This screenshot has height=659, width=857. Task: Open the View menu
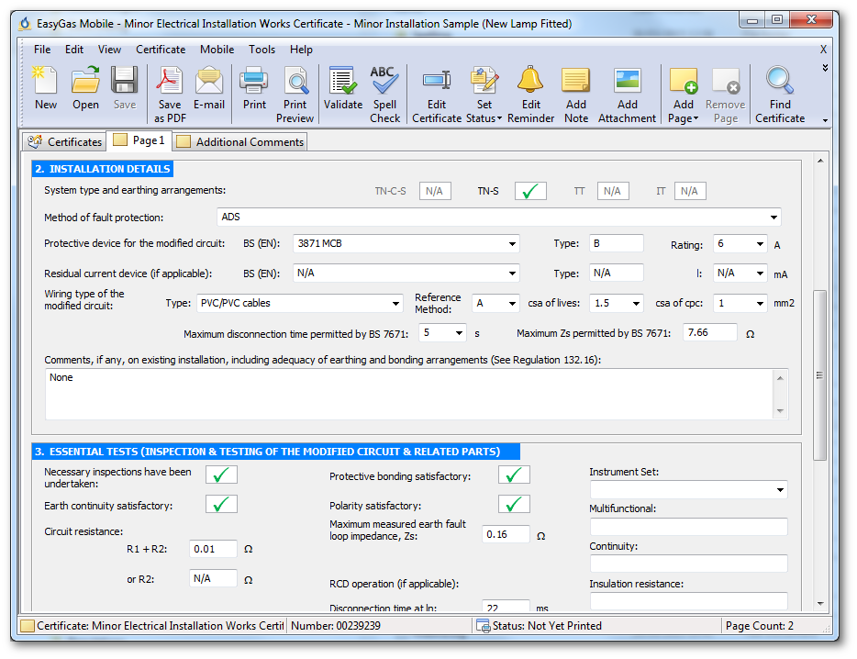(109, 50)
